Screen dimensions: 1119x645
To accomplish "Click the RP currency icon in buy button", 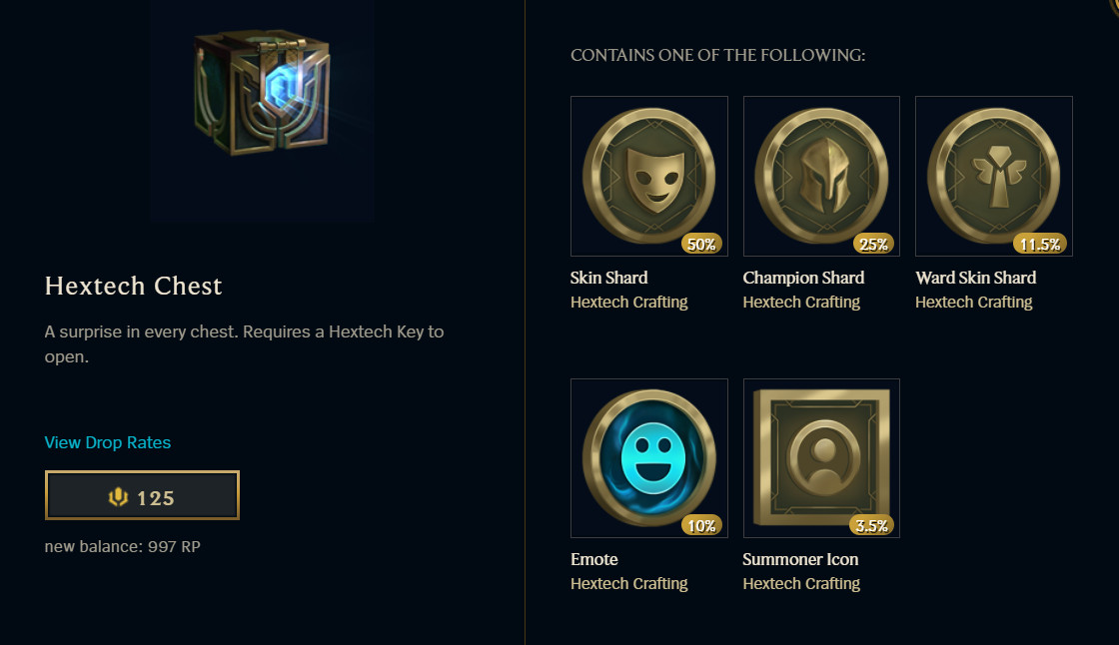I will [118, 496].
